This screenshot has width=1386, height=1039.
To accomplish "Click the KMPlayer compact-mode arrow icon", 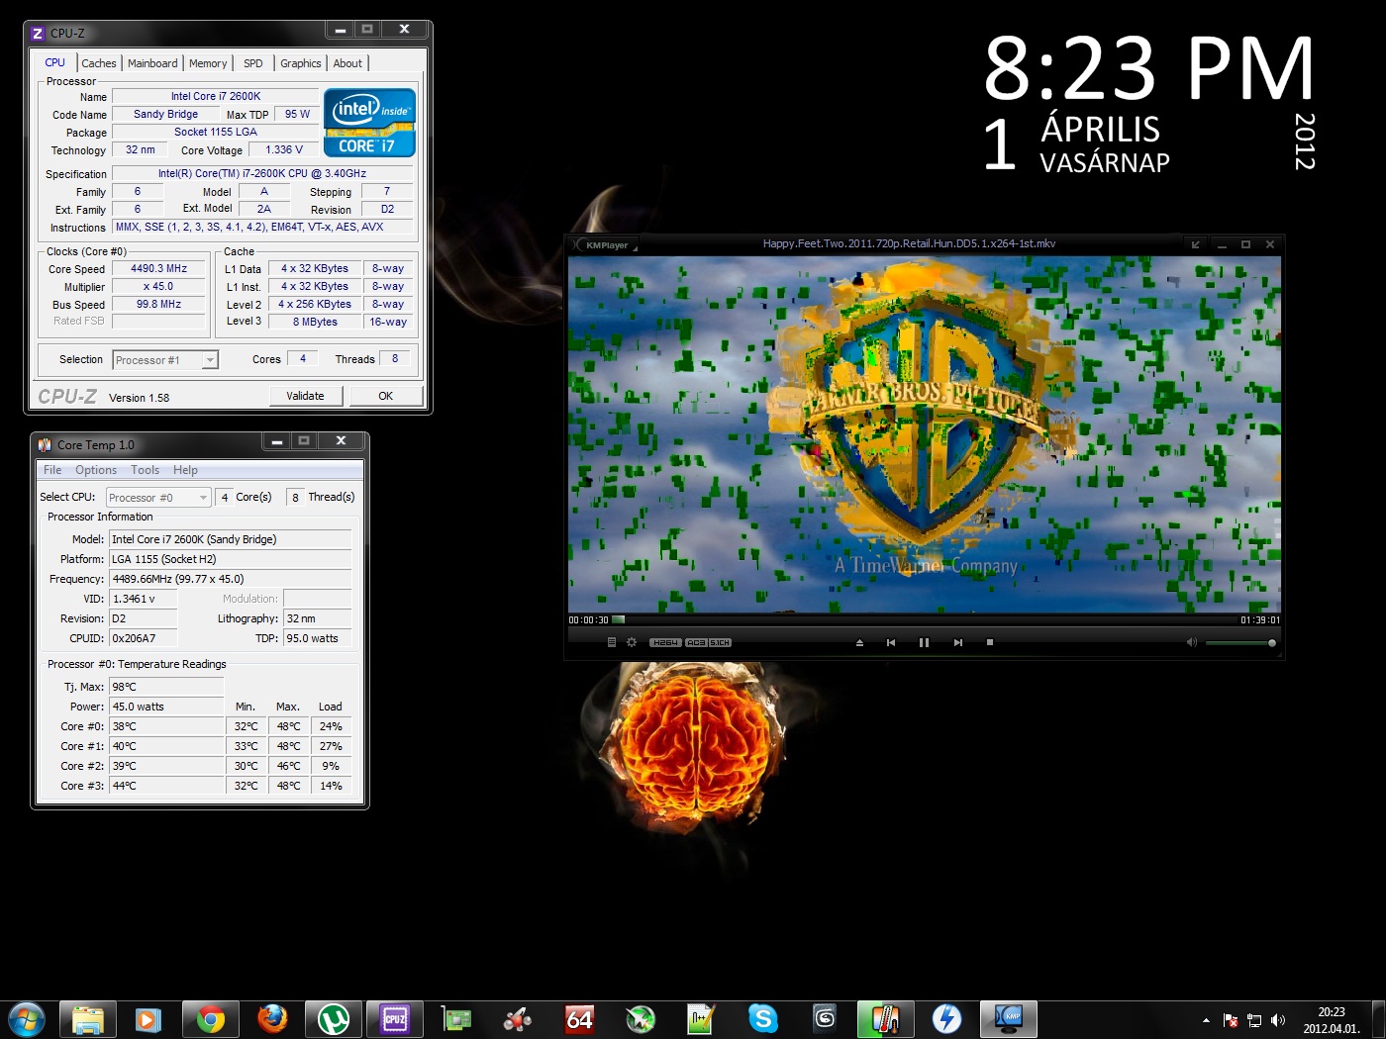I will (1195, 244).
